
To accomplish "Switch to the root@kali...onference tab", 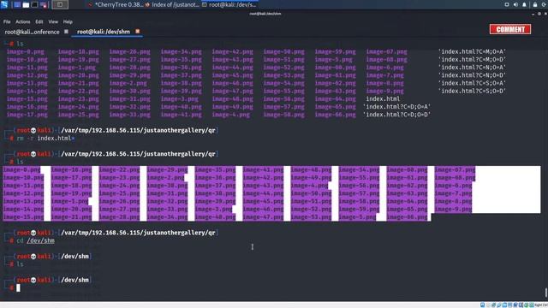I will pos(33,32).
